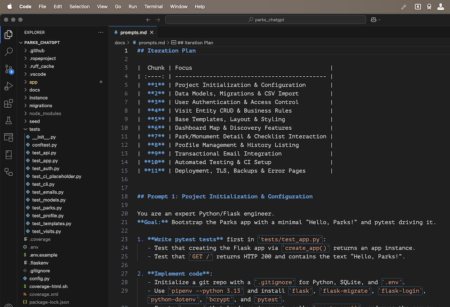This screenshot has width=450, height=307.
Task: Open the View menu
Action: coord(102,7)
